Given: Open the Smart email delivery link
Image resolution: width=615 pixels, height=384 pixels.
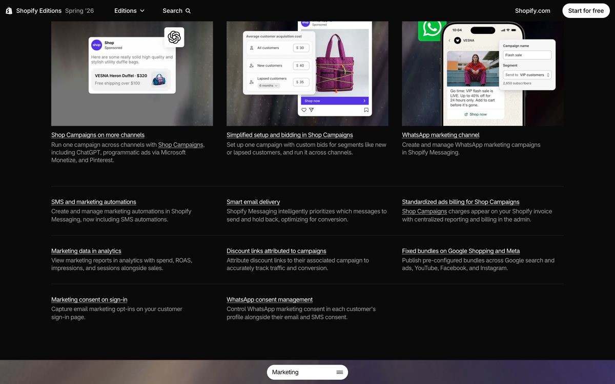Looking at the screenshot, I should pos(253,202).
